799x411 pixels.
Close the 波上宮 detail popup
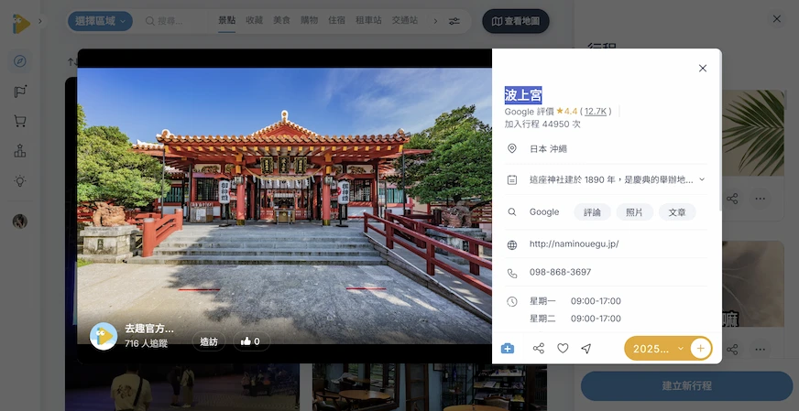click(703, 69)
